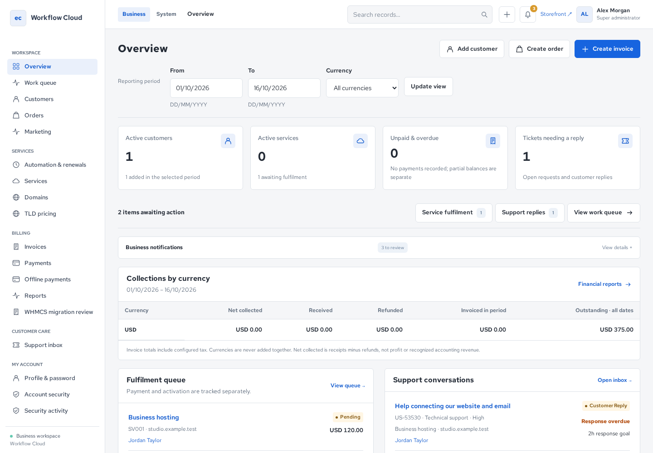Click the Tickets needing a reply icon

tap(625, 141)
